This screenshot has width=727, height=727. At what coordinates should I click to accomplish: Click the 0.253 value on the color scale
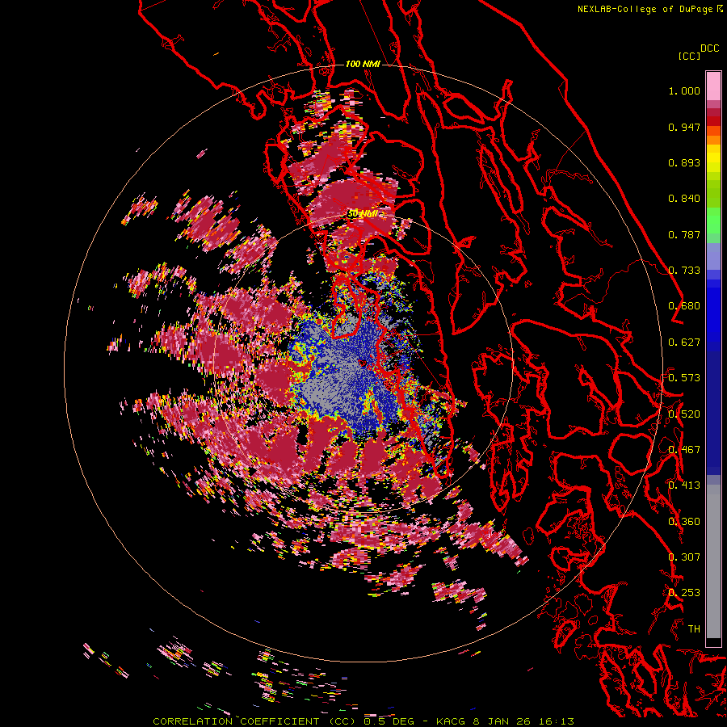point(684,593)
